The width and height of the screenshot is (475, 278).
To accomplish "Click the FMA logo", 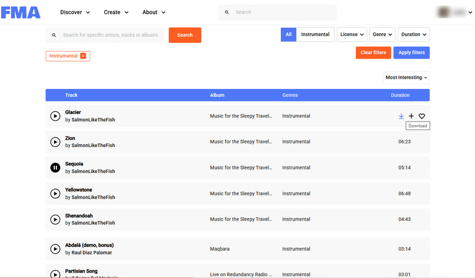I will 21,12.
